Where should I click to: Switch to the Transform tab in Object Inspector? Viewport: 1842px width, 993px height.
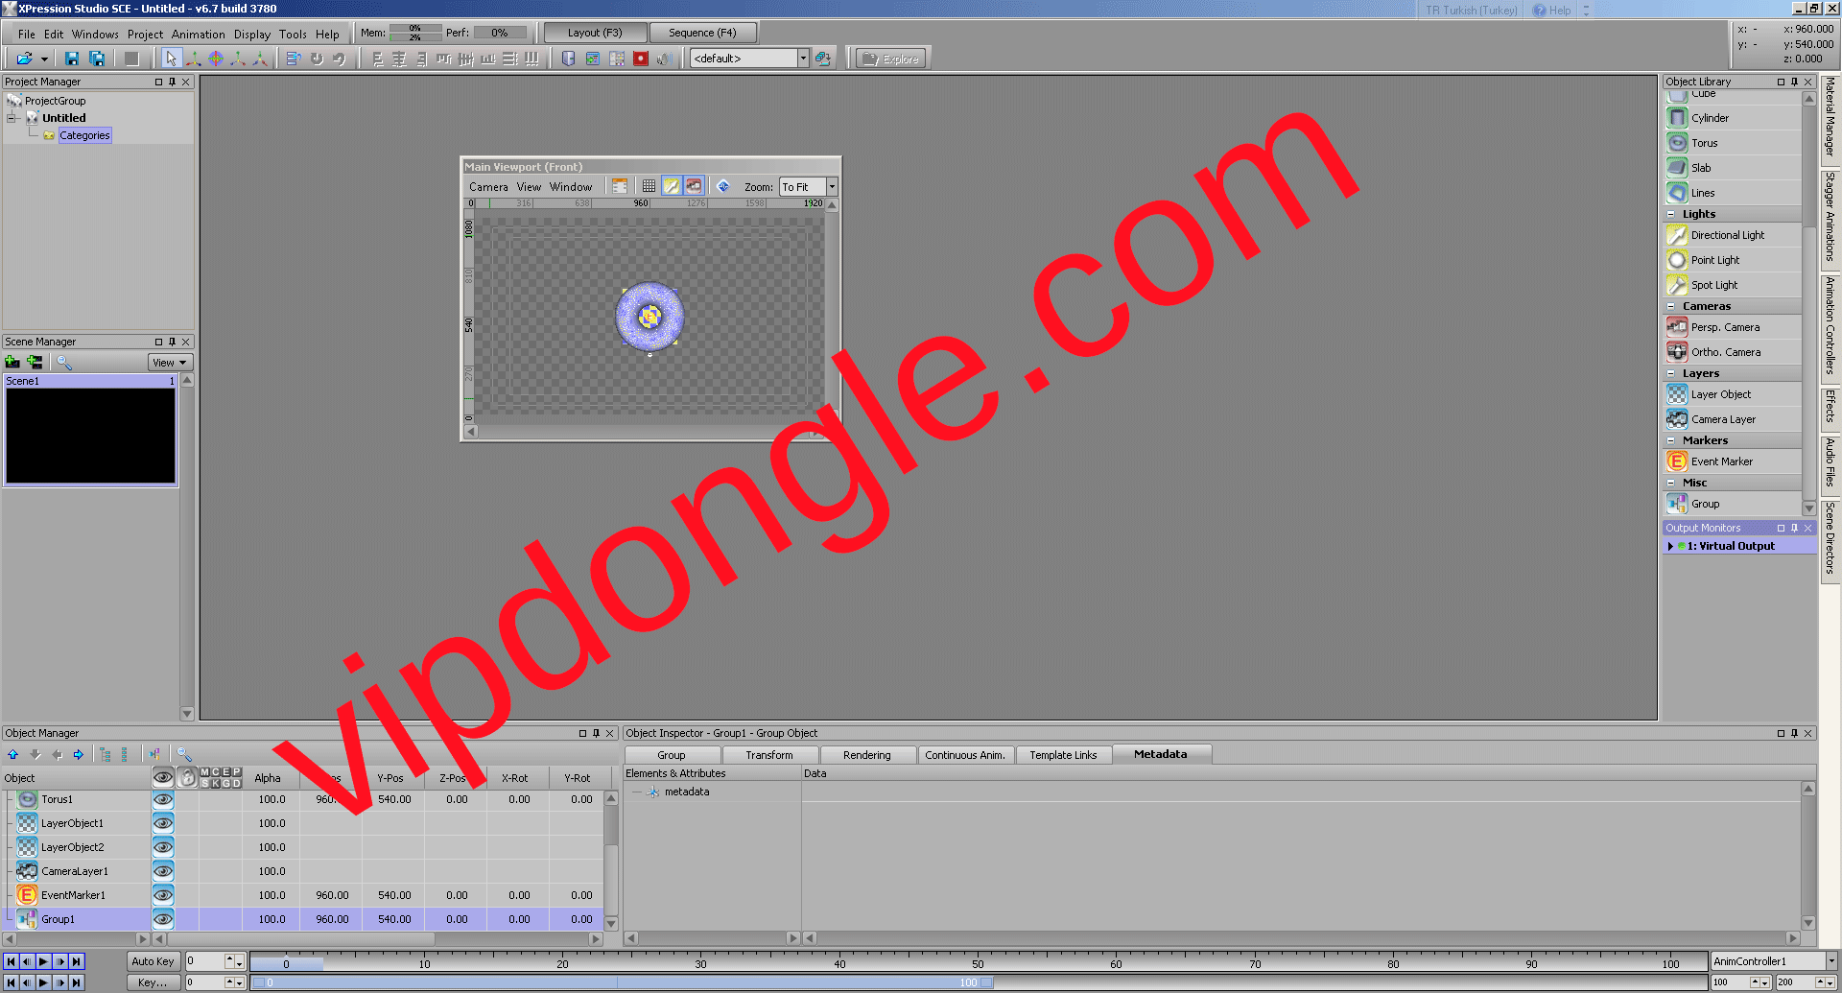(x=769, y=755)
